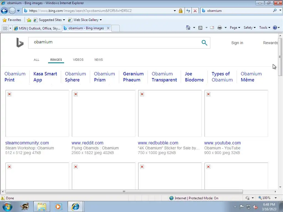Click the RSS feeds icon

(200, 28)
